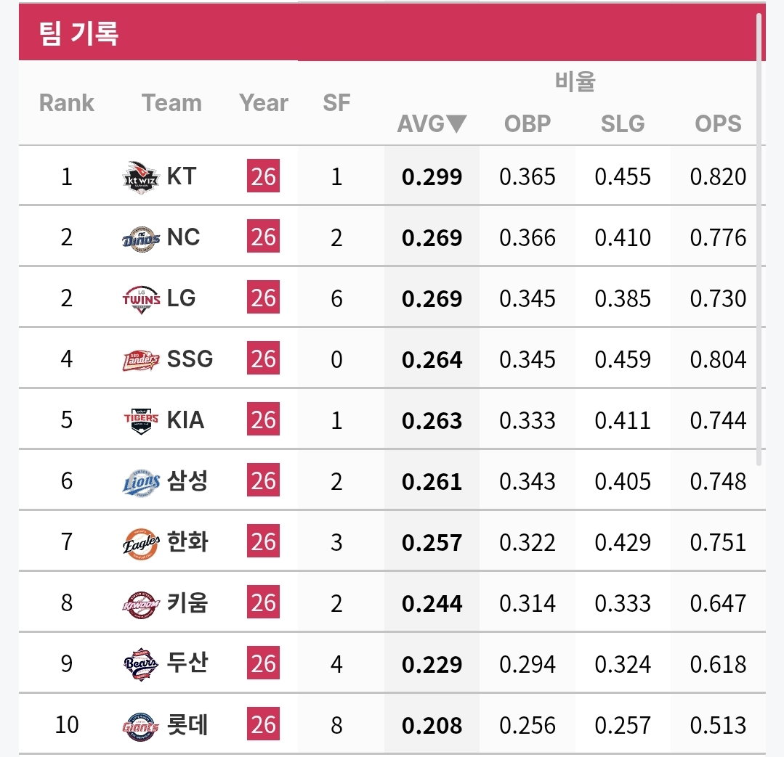
Task: Select the SSG Landers logo
Action: pos(141,360)
